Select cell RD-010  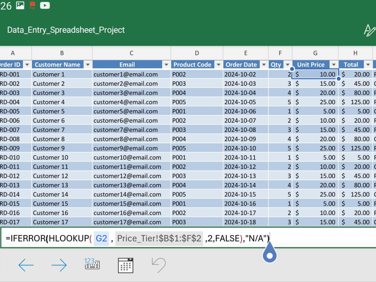(x=15, y=158)
